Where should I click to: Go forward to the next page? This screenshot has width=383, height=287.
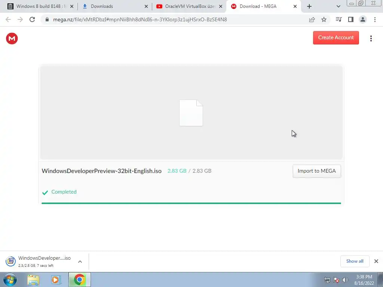click(x=20, y=19)
